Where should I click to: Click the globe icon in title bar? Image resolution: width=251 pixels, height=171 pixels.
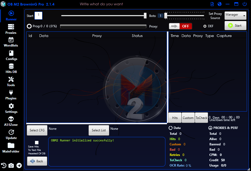220,4
